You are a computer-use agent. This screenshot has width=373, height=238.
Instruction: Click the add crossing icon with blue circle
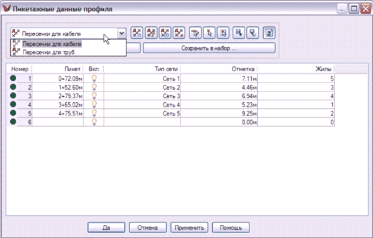(x=137, y=33)
